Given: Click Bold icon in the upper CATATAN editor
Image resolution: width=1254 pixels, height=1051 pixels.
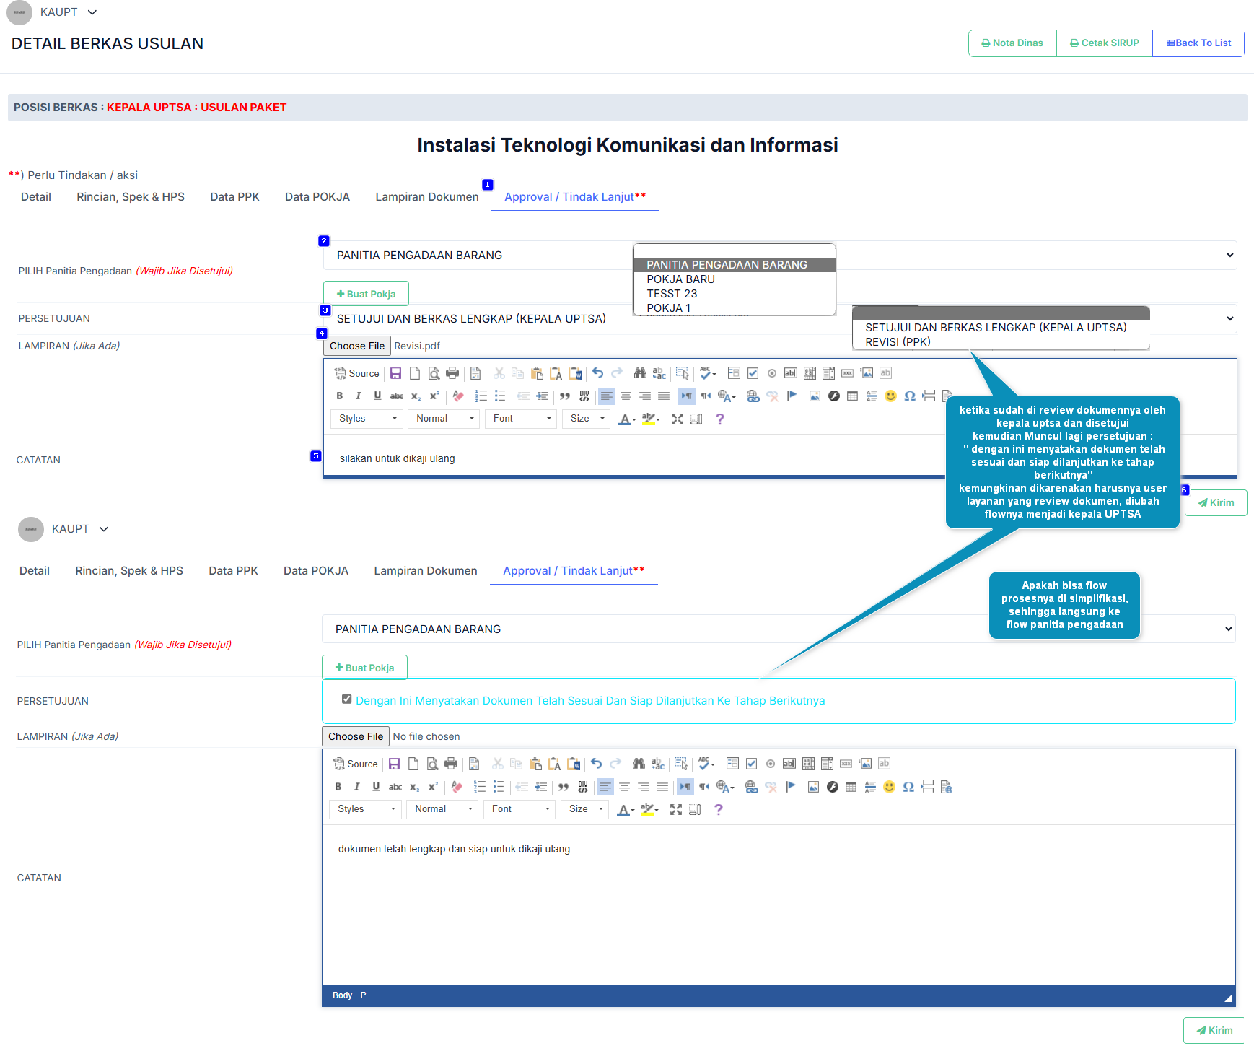Looking at the screenshot, I should tap(339, 396).
